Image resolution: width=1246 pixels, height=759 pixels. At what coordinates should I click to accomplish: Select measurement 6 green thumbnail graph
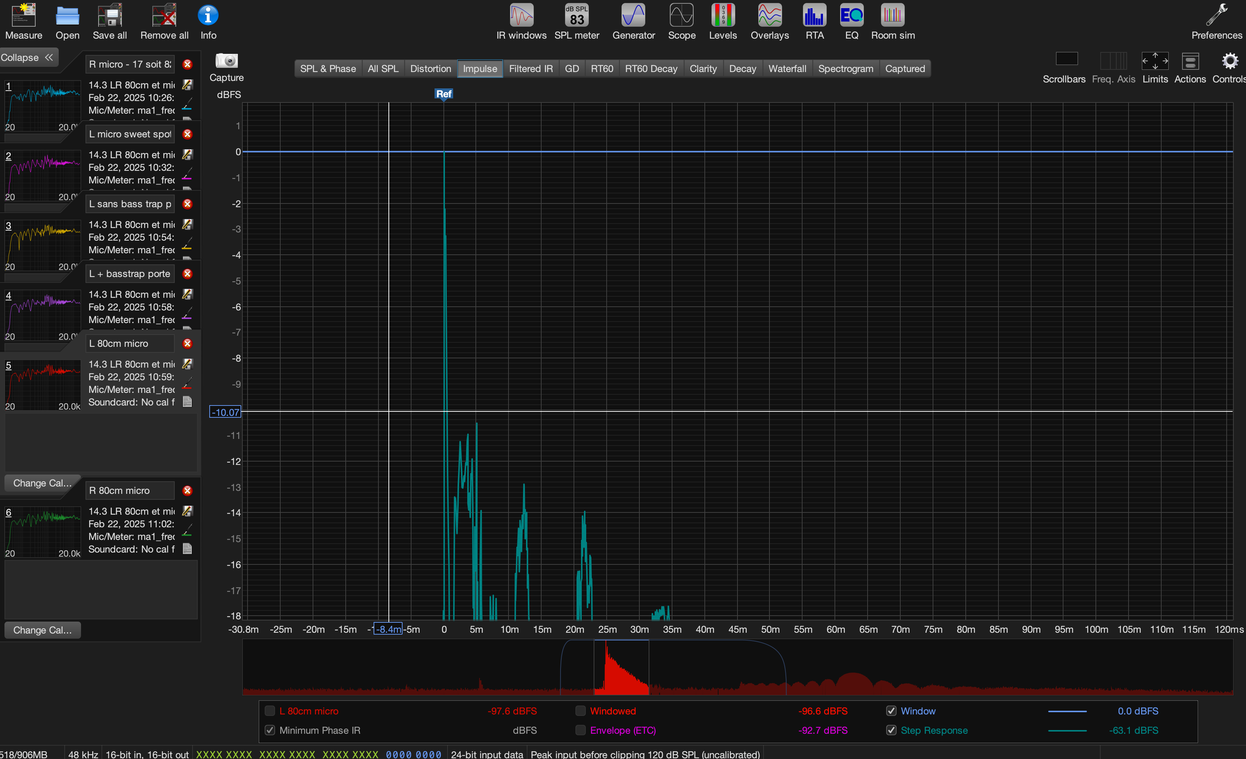(42, 532)
